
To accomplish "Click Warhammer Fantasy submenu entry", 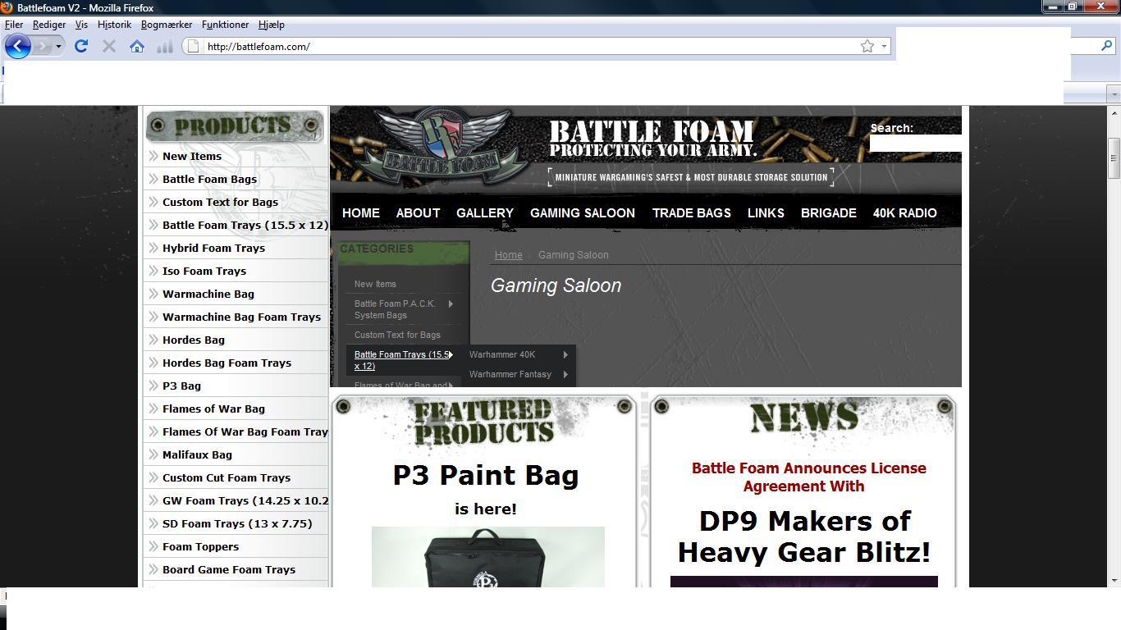I will point(510,374).
